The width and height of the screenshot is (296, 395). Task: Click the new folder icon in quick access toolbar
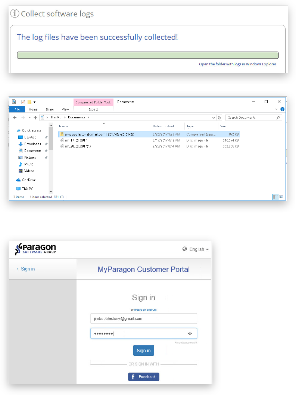tap(29, 102)
